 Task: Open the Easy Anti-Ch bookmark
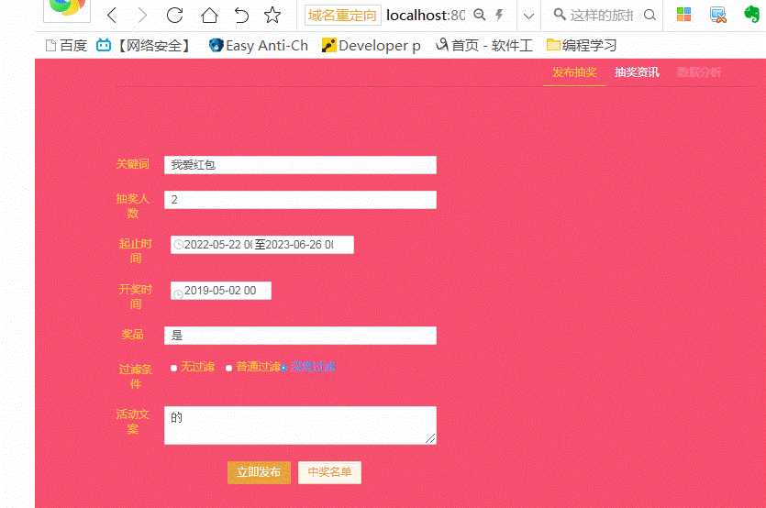(259, 46)
